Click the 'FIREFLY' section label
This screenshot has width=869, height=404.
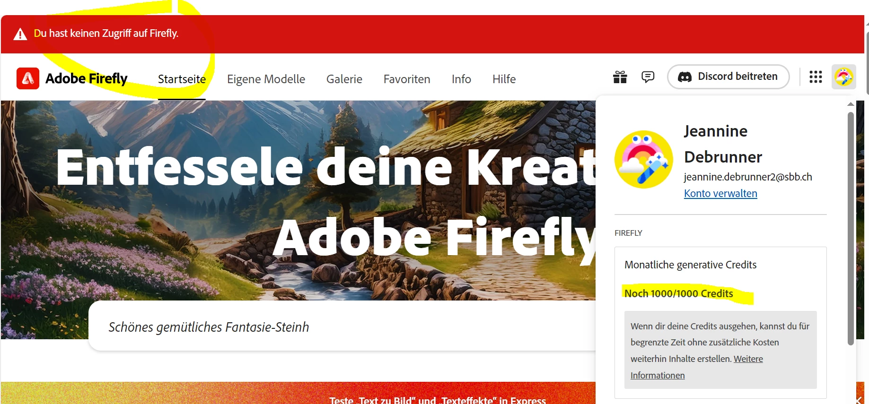[628, 233]
